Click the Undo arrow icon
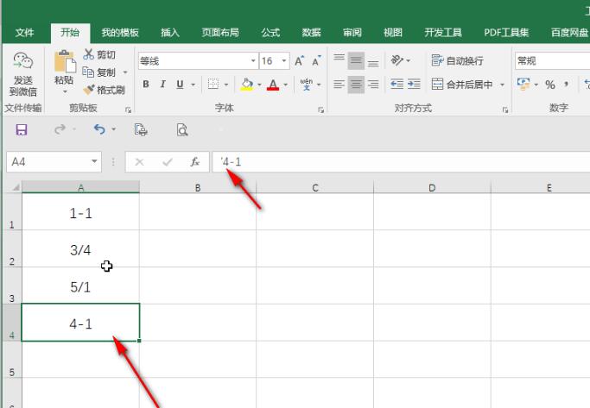Viewport: 590px width, 408px height. [99, 130]
